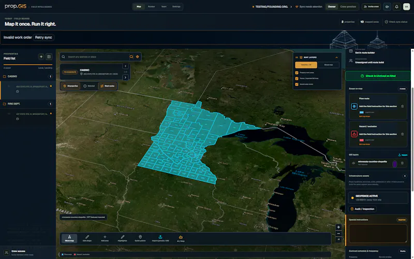Viewport: 414px width, 259px height.
Task: Open the notifications bell
Action: [396, 7]
